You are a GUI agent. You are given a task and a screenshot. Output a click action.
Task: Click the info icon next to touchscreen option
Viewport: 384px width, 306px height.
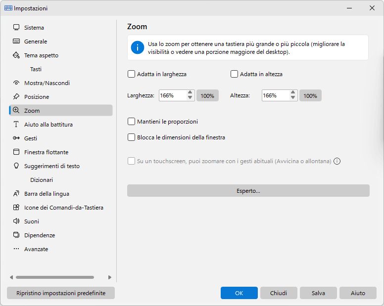[x=337, y=161]
